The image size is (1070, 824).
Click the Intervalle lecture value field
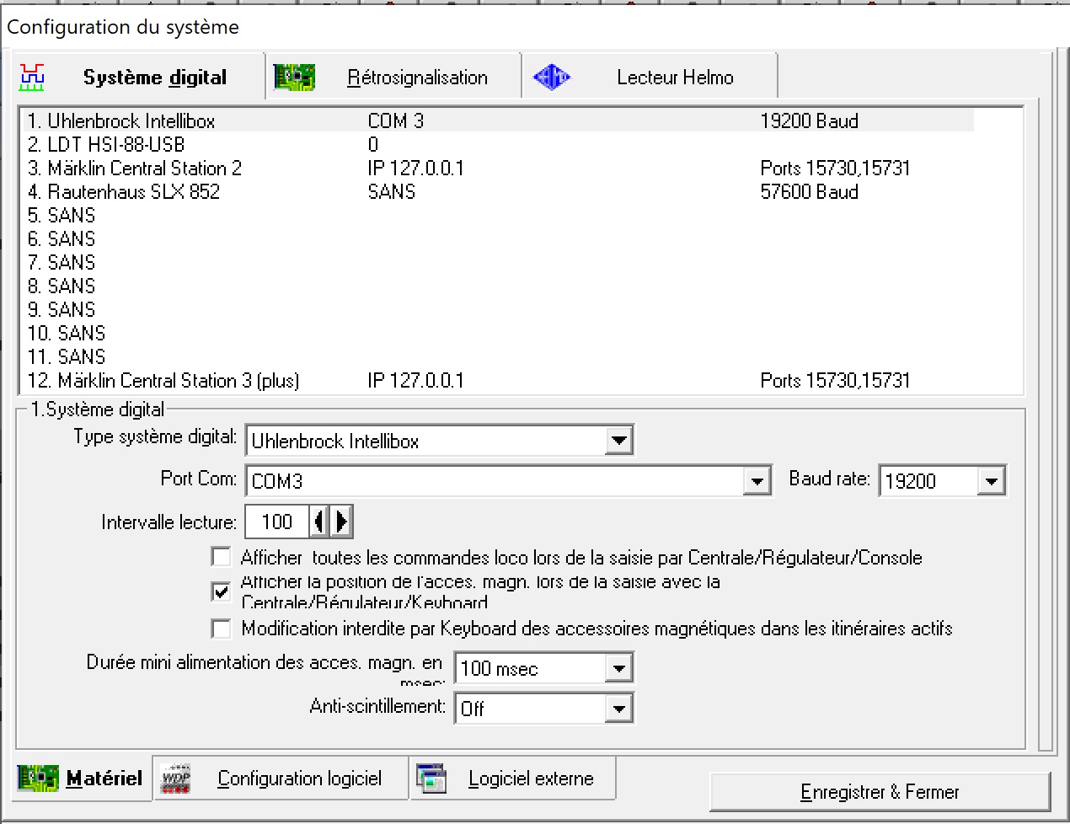pyautogui.click(x=277, y=522)
